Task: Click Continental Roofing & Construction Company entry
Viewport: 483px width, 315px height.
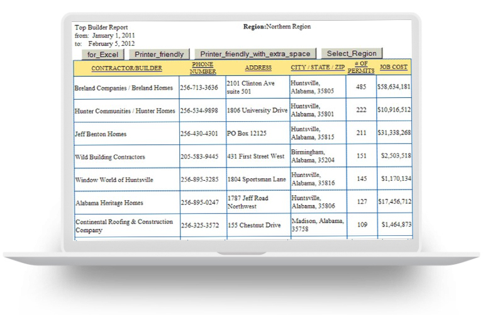Action: click(124, 226)
